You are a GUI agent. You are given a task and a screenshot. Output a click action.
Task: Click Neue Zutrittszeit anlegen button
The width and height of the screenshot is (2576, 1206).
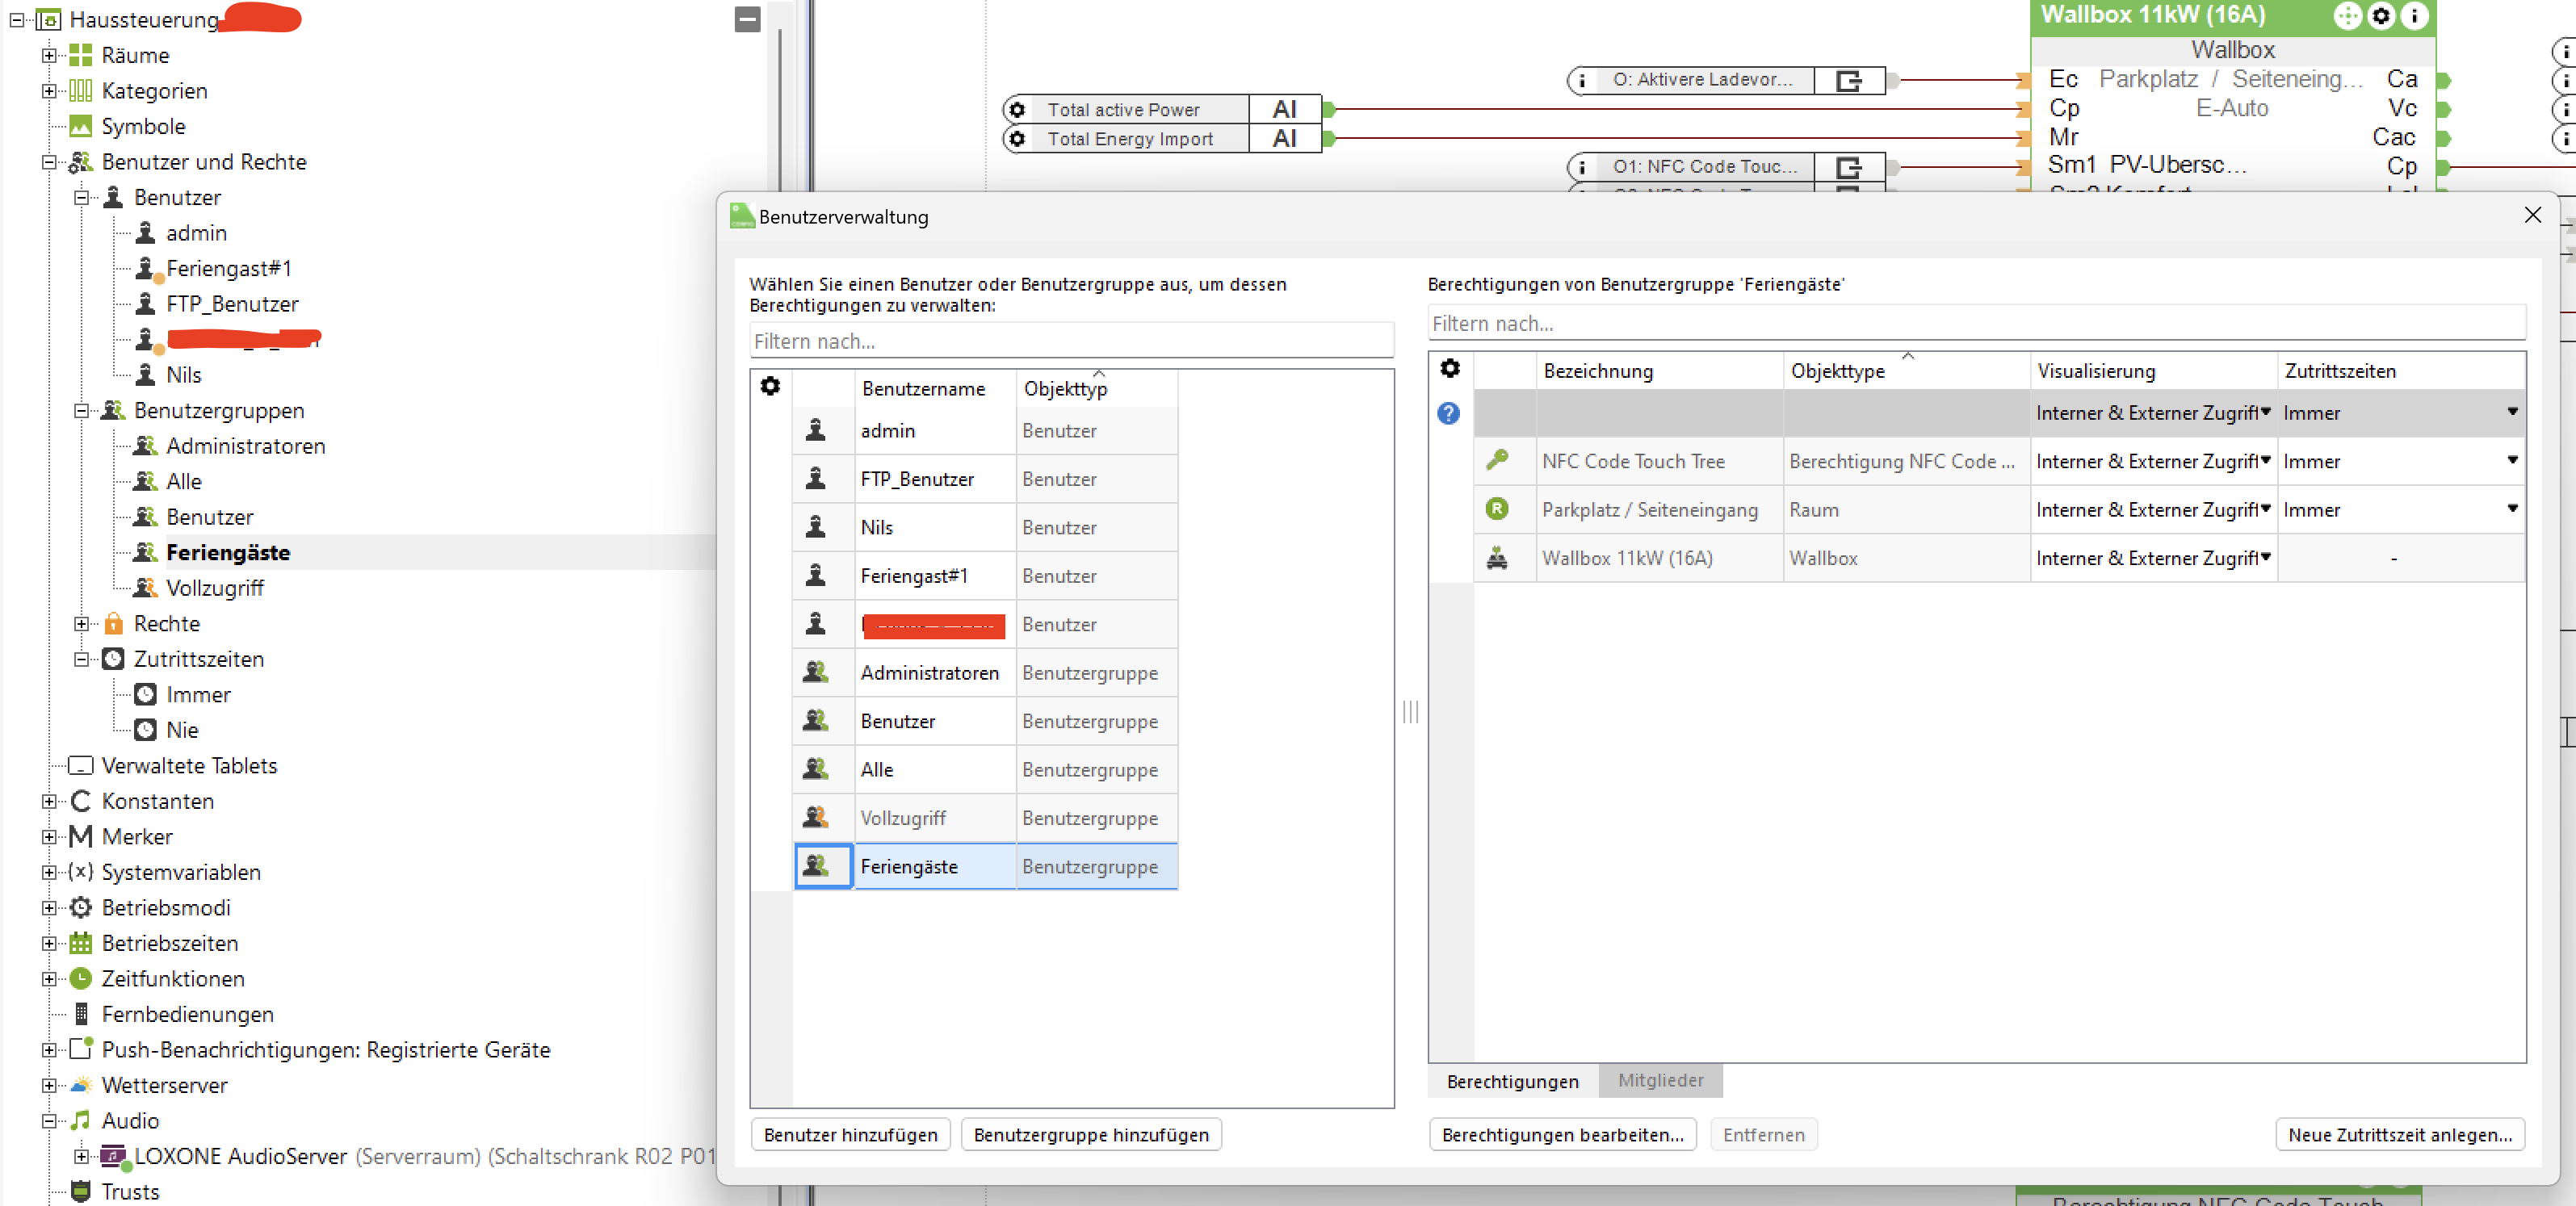[x=2399, y=1134]
